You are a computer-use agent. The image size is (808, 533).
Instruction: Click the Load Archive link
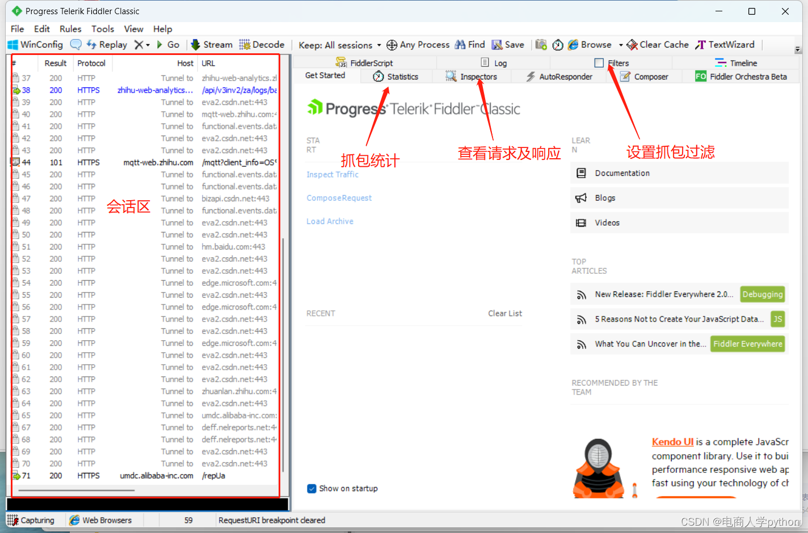click(330, 221)
